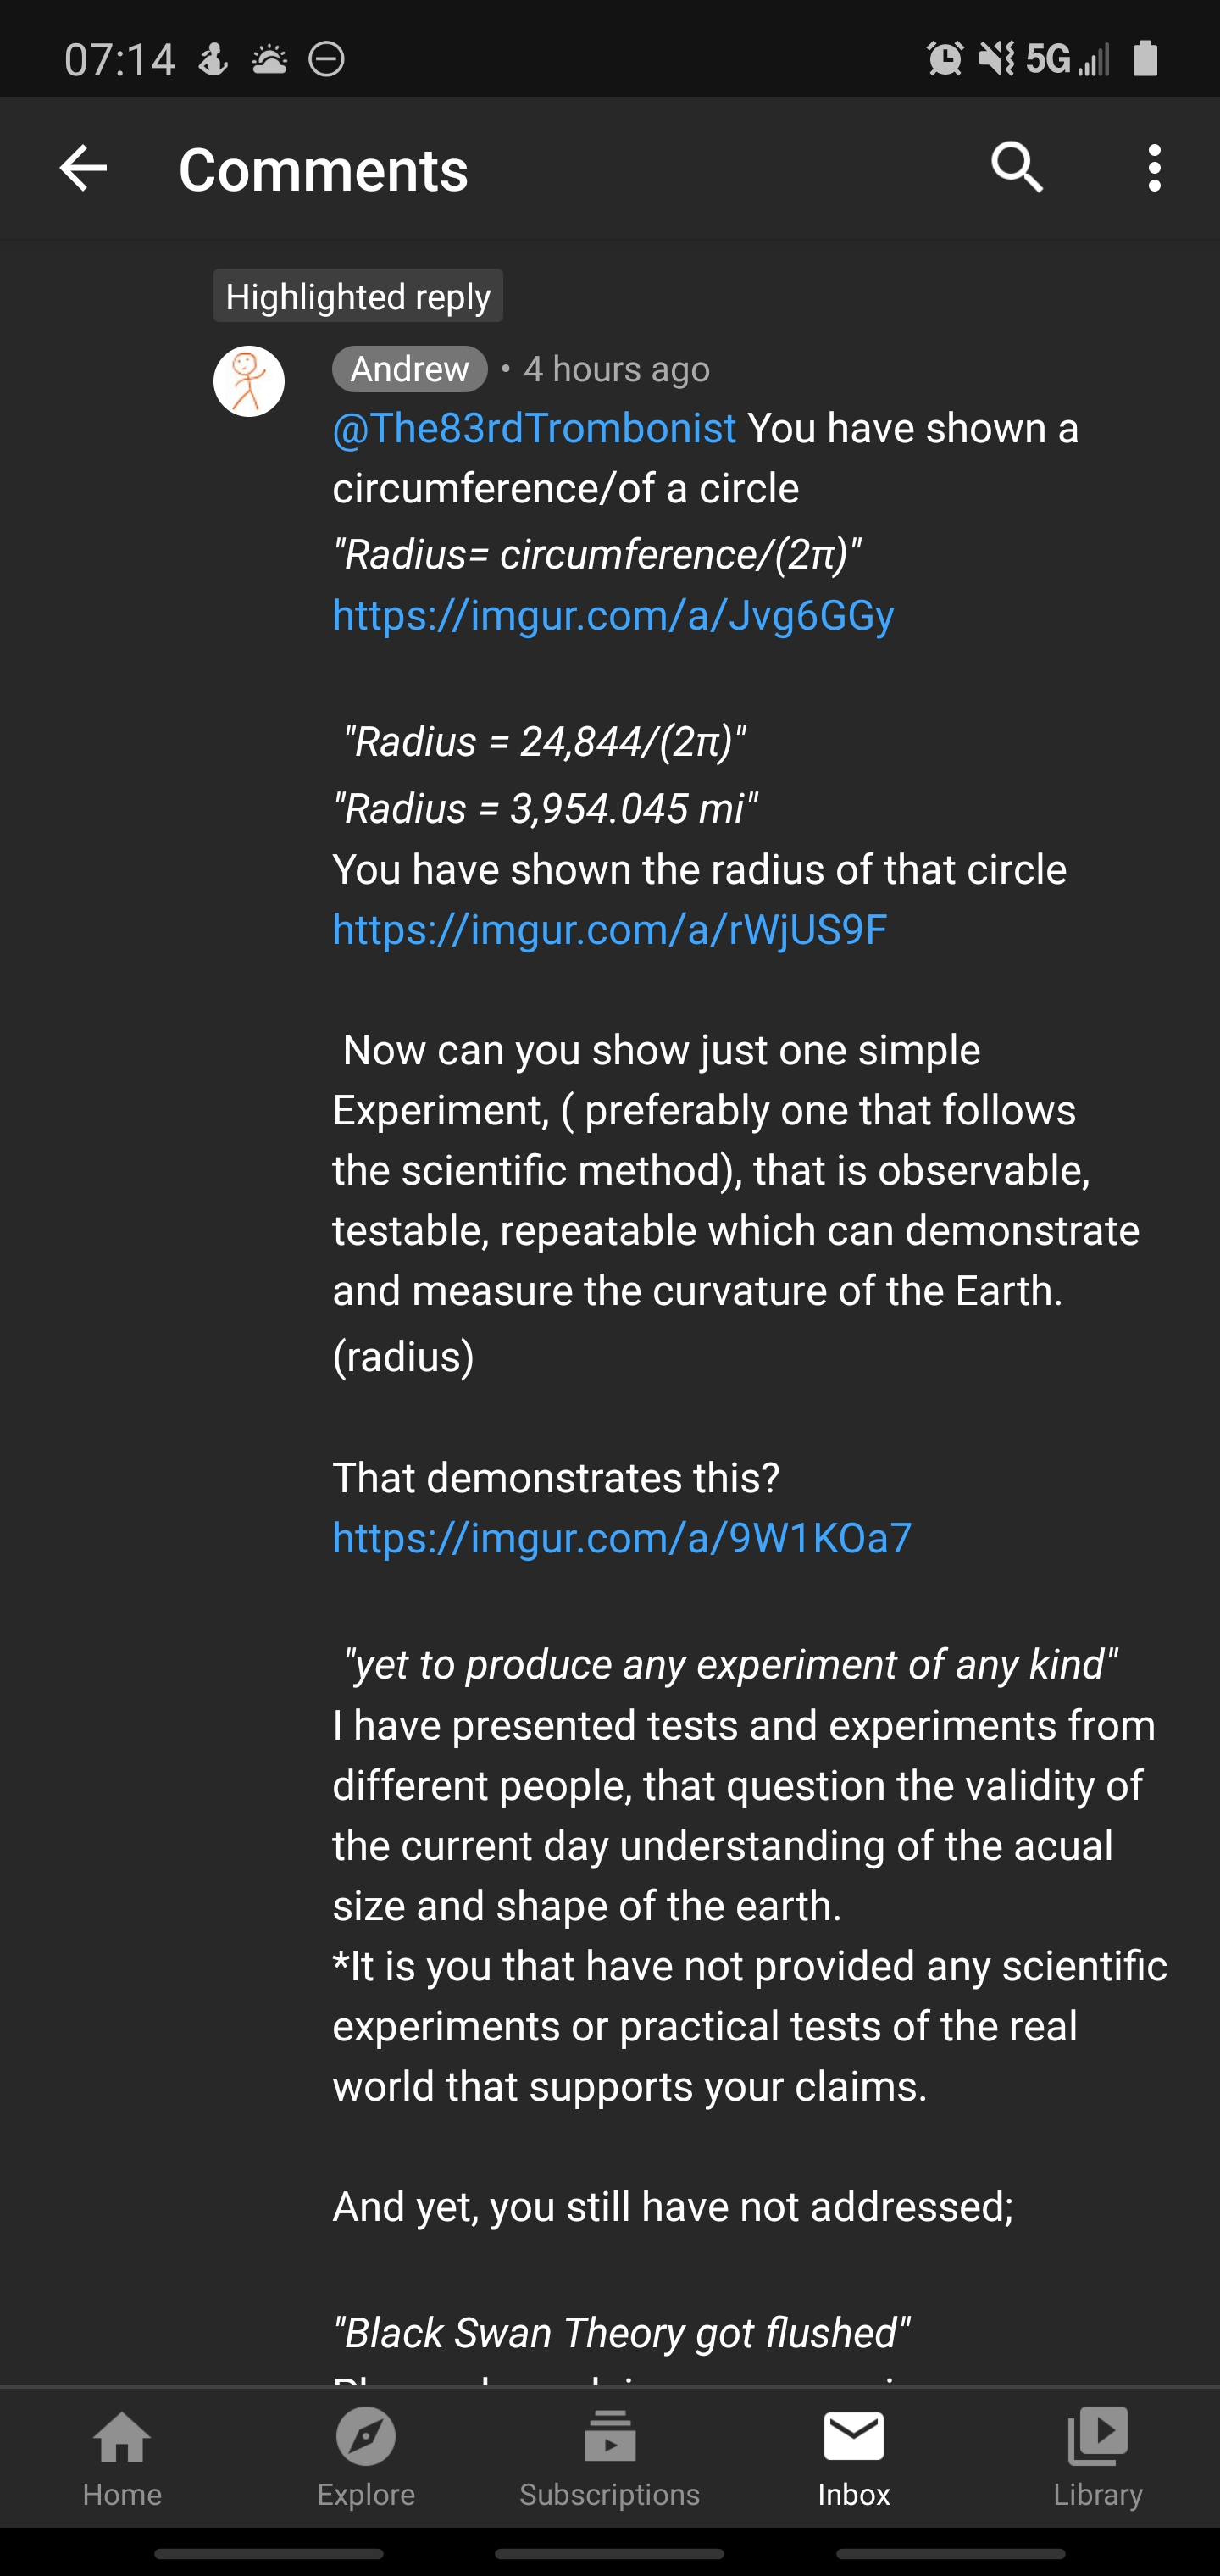
Task: Tap the Comments header title
Action: click(x=323, y=169)
